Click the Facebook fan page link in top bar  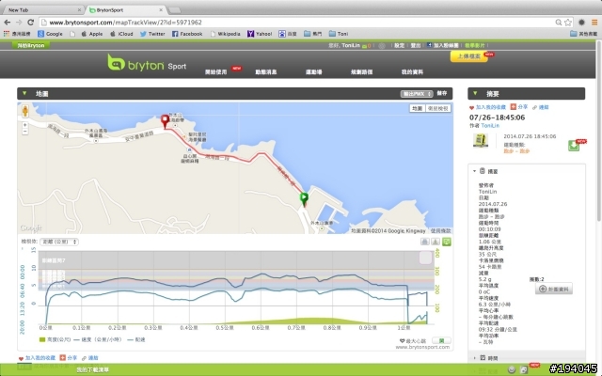[x=443, y=45]
